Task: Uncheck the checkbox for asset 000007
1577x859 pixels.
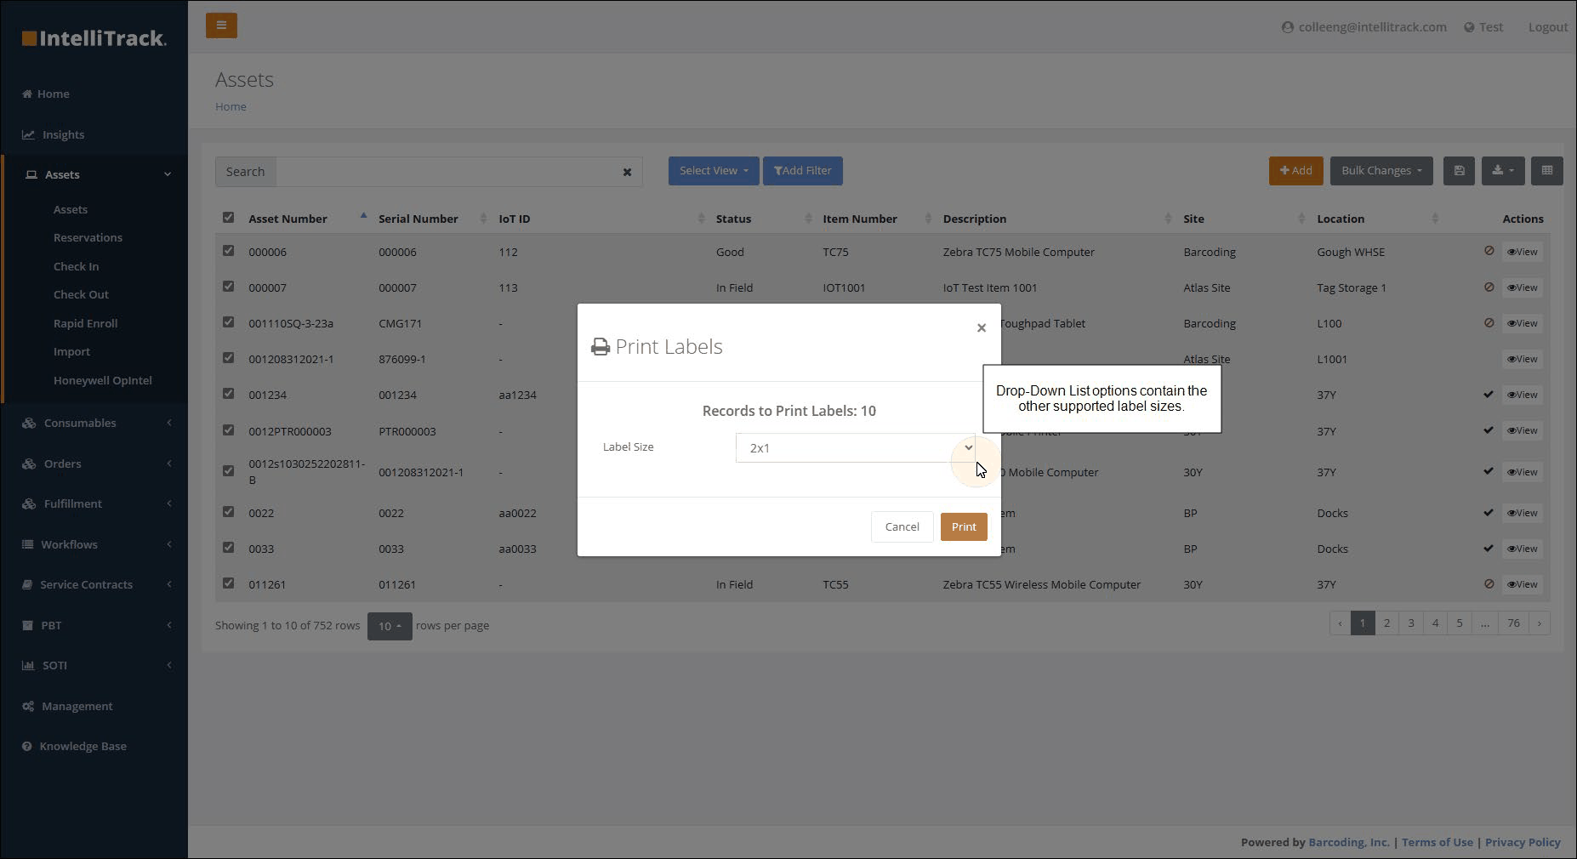Action: click(228, 287)
